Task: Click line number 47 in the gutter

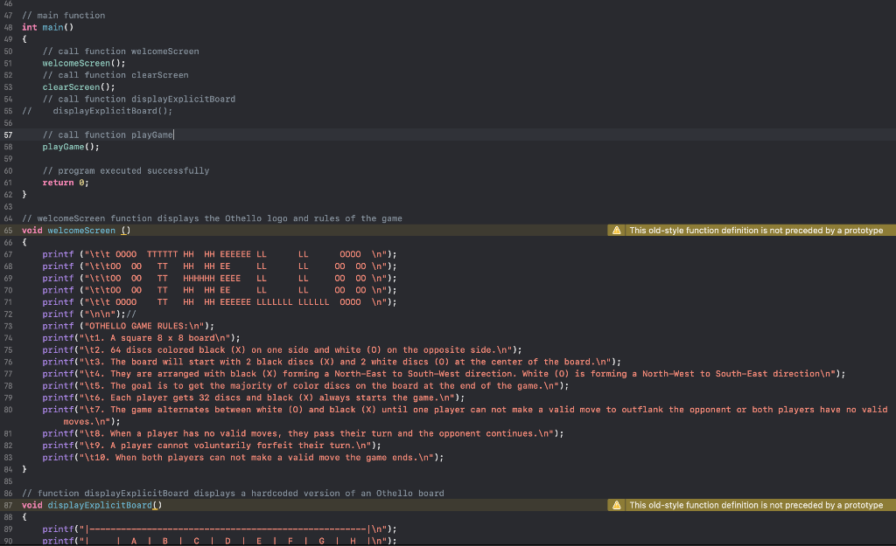Action: point(7,15)
